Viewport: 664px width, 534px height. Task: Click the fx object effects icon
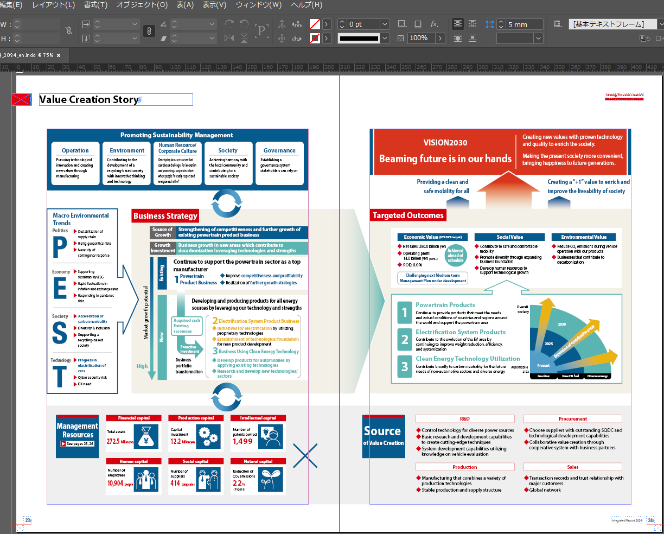[435, 24]
